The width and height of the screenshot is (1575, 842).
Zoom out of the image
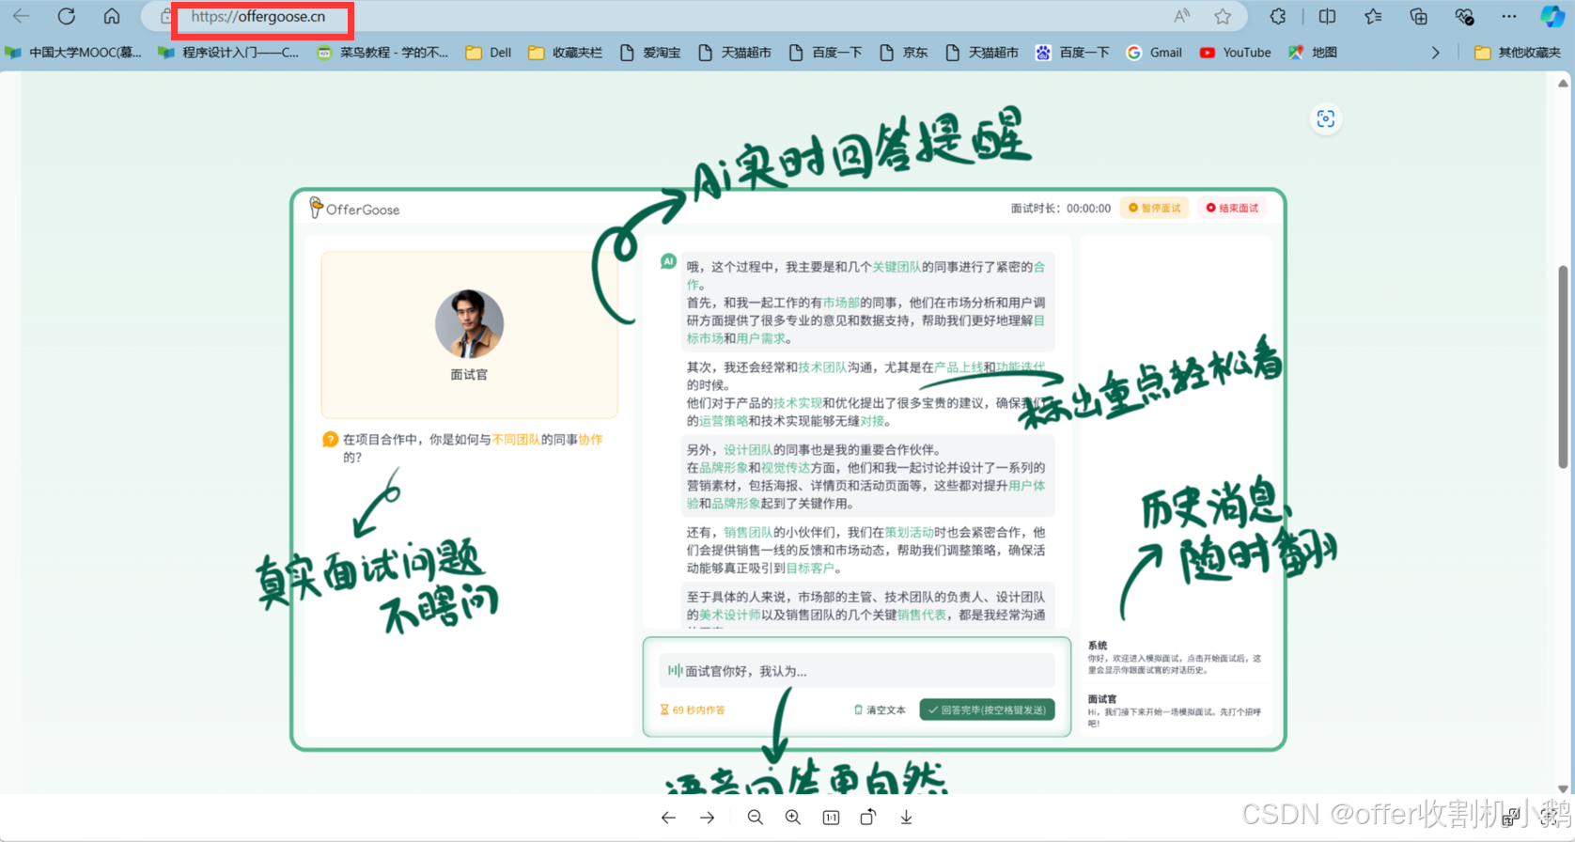pyautogui.click(x=755, y=818)
